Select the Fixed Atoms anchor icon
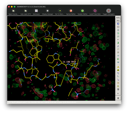The width and height of the screenshot is (128, 113). (118, 30)
